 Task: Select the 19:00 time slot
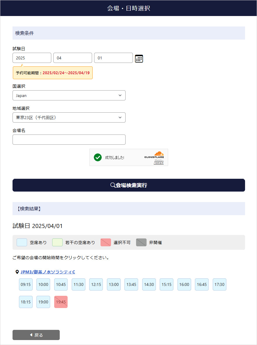tap(43, 302)
